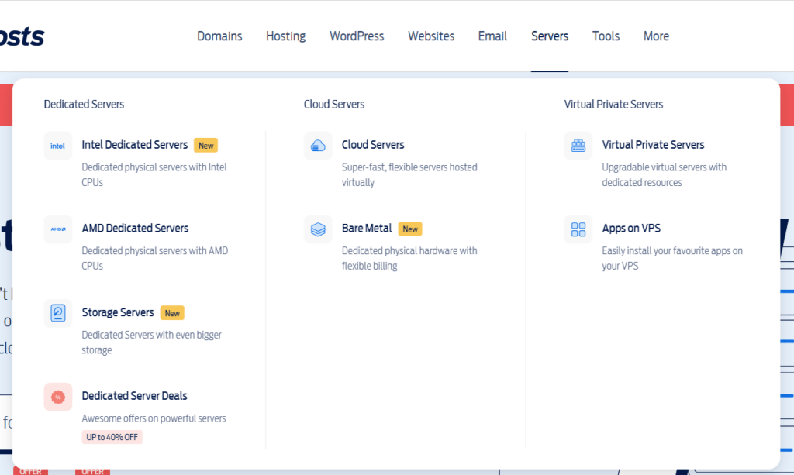Click the UP to 40% OFF badge
This screenshot has width=794, height=475.
click(x=111, y=436)
